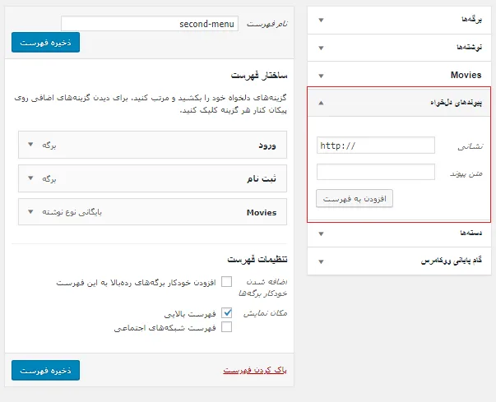Focus the نشانی URL input field

376,146
